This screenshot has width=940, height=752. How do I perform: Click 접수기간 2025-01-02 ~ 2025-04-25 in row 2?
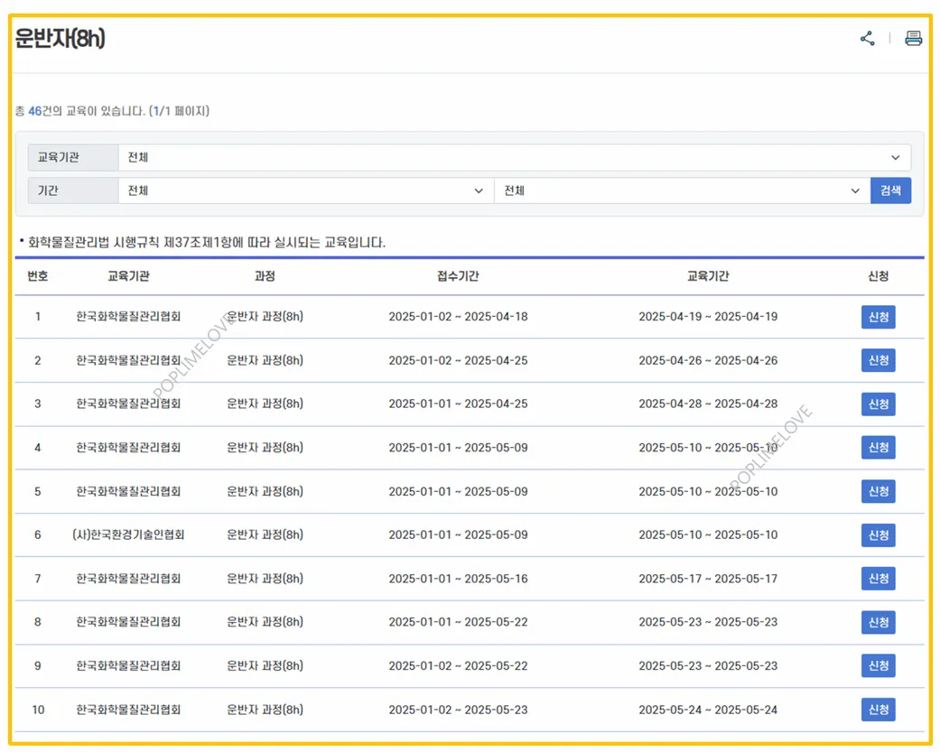(458, 361)
